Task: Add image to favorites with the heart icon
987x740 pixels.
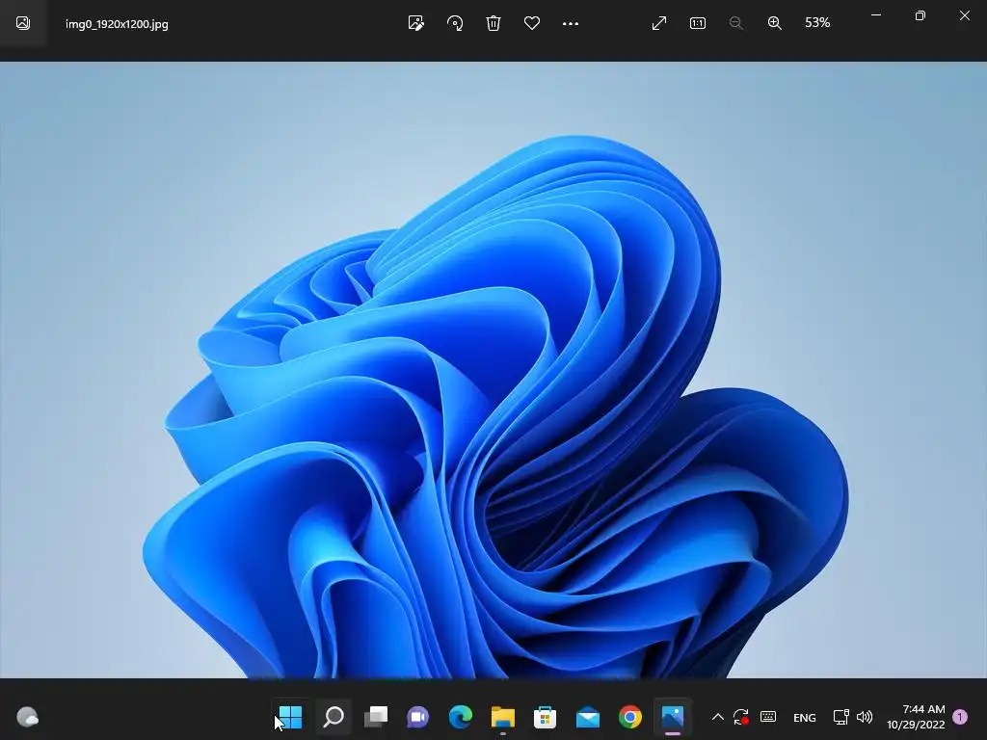Action: [x=532, y=23]
